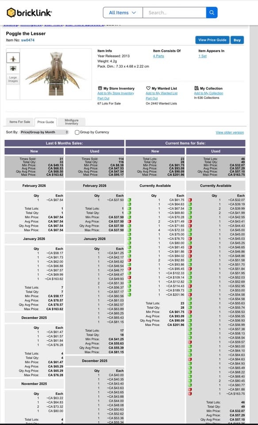This screenshot has width=258, height=425.
Task: Click the View Price Guide button
Action: 212,40
